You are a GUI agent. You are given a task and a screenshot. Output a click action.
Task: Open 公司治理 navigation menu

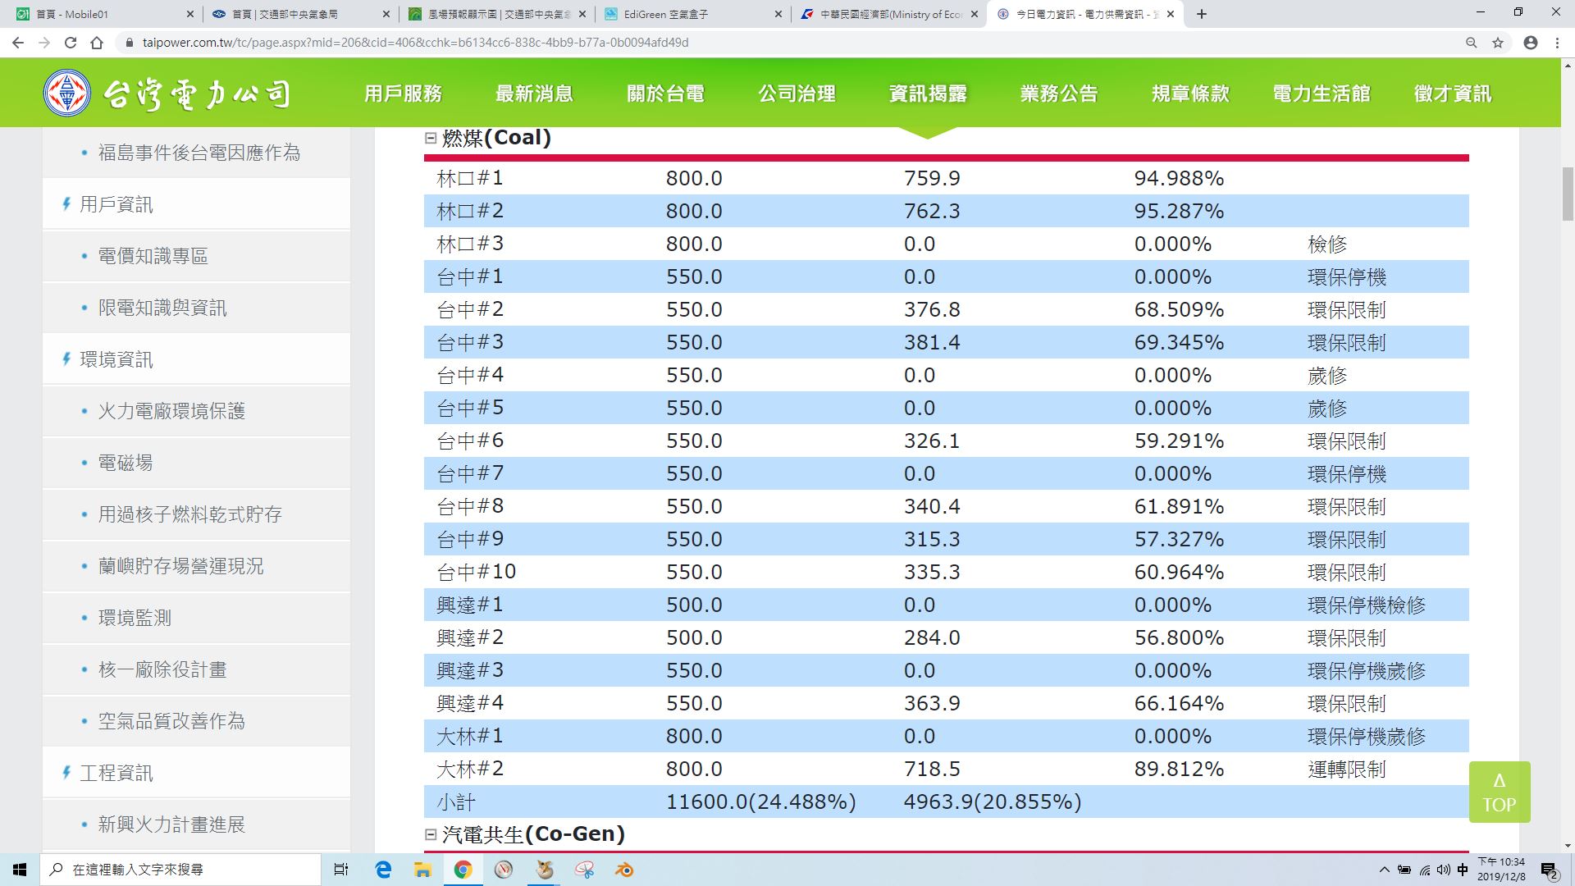pos(797,94)
